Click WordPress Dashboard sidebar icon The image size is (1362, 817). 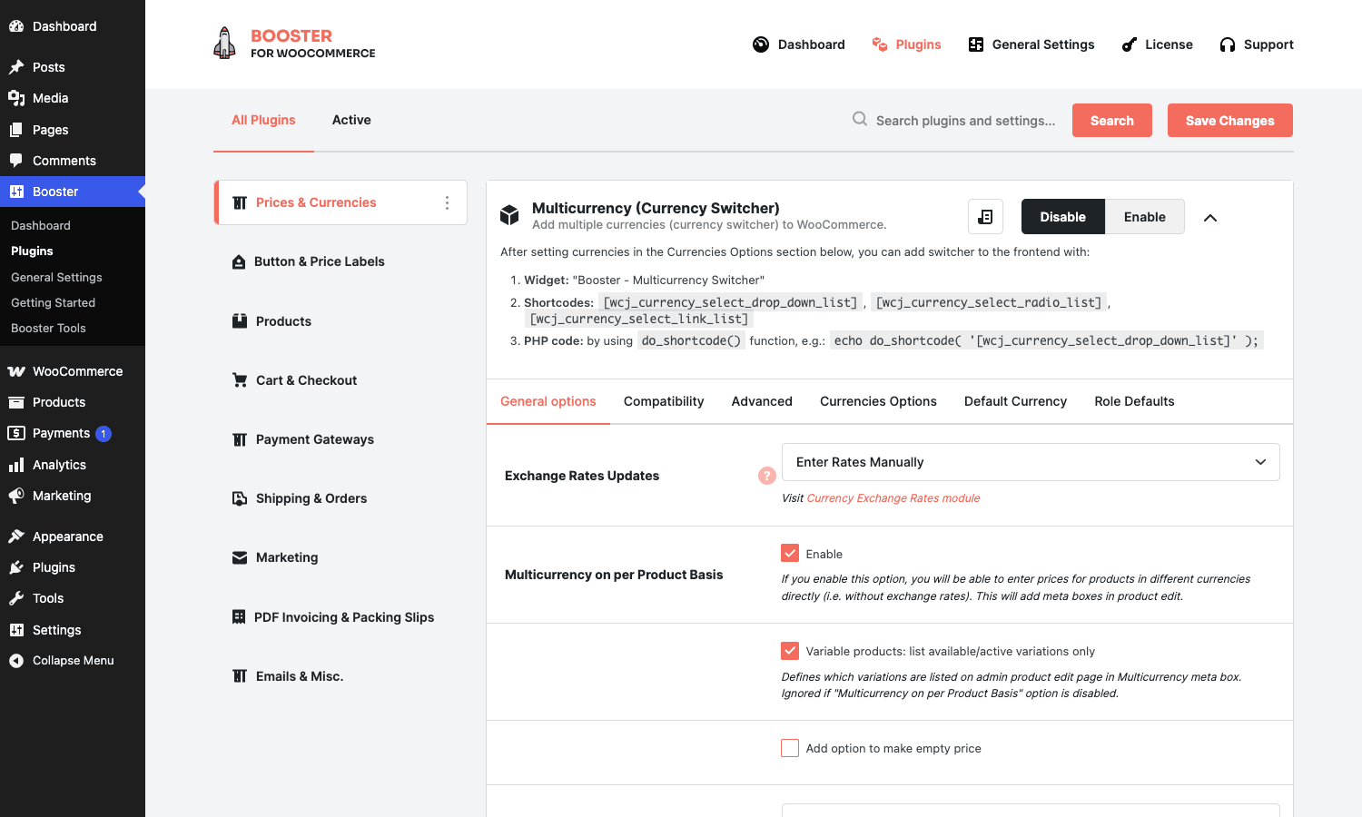click(16, 26)
